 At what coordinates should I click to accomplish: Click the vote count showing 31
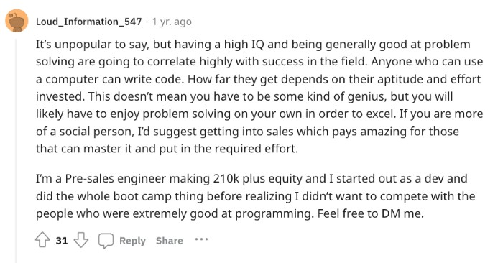62,241
